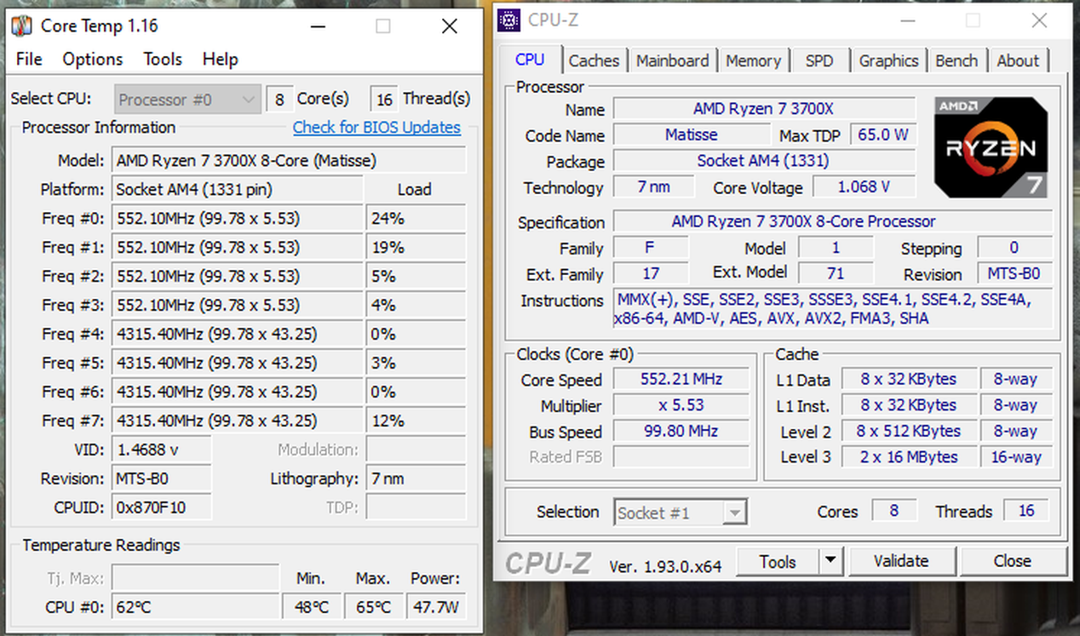Click the Max TDP value 65.0 W
The width and height of the screenshot is (1080, 636).
[882, 135]
